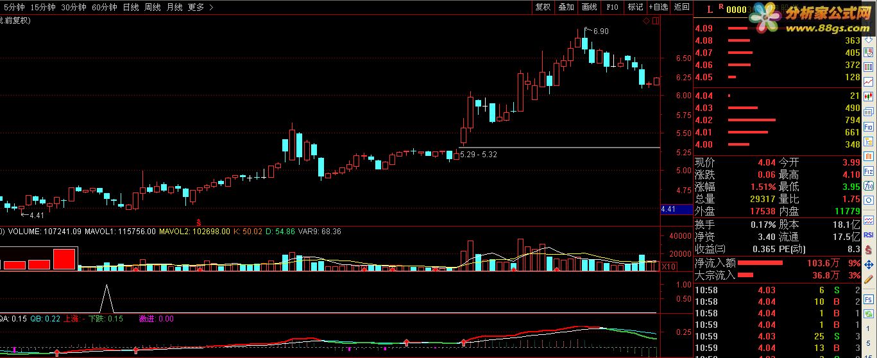Click the red L indicator
Screen dimensions: 877x358
click(710, 10)
